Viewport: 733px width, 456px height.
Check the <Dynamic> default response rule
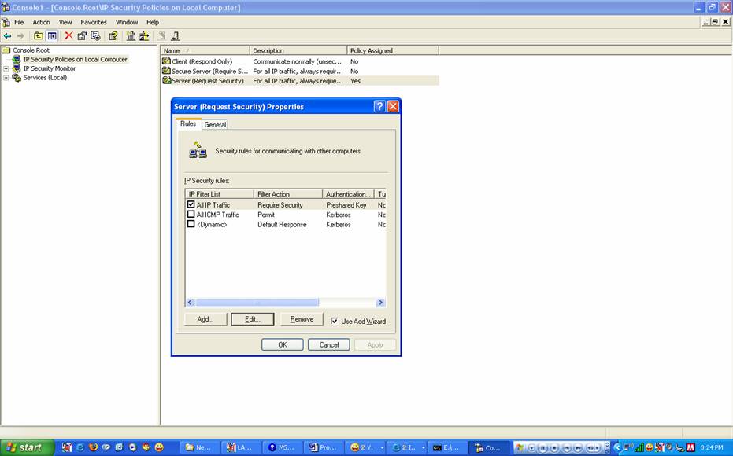tap(191, 224)
